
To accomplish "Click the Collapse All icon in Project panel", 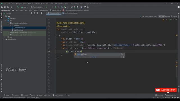I will (x=37, y=13).
